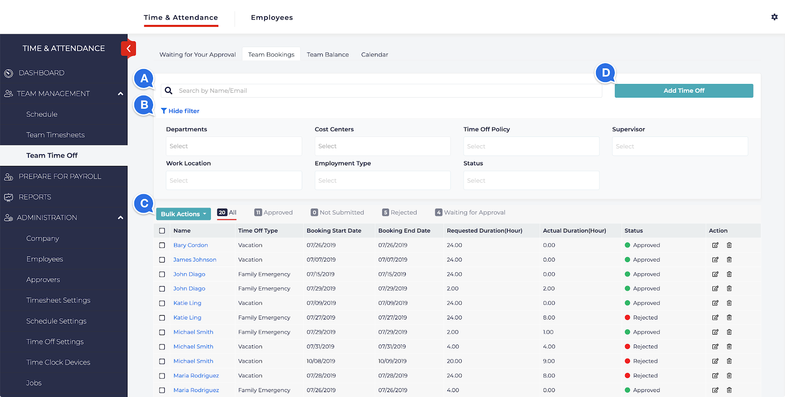Open the Bulk Actions dropdown
Screen dimensions: 785x397
pyautogui.click(x=183, y=214)
